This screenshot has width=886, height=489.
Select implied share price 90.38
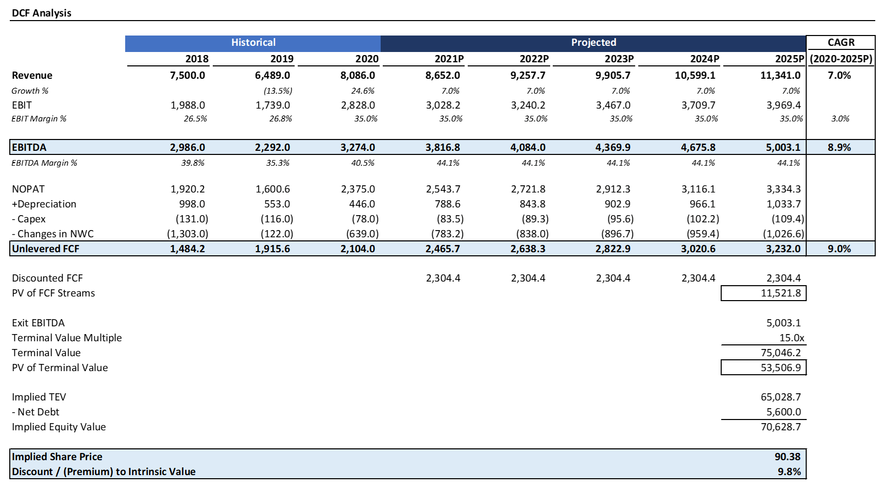(x=788, y=457)
